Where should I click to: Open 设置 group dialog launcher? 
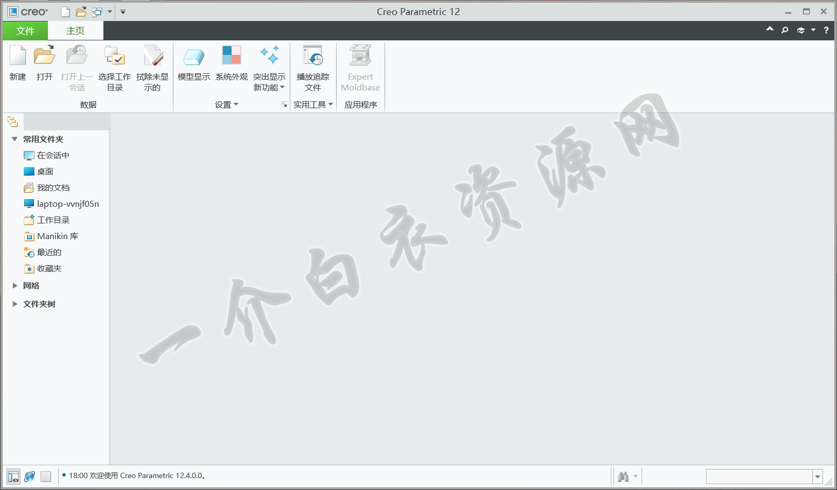pyautogui.click(x=284, y=104)
